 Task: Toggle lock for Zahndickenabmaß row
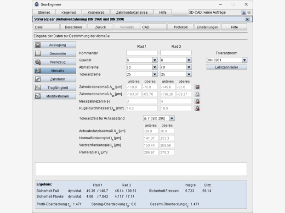coord(197,87)
